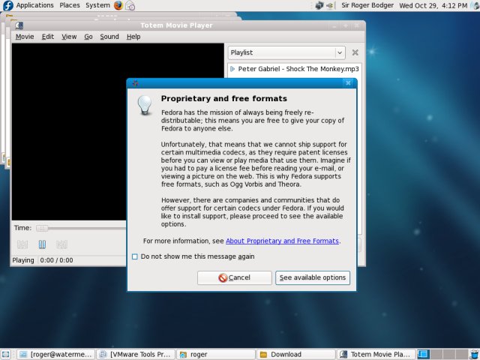Select Peter Gabriel - Shock The Monkey.mp3 entry

295,69
